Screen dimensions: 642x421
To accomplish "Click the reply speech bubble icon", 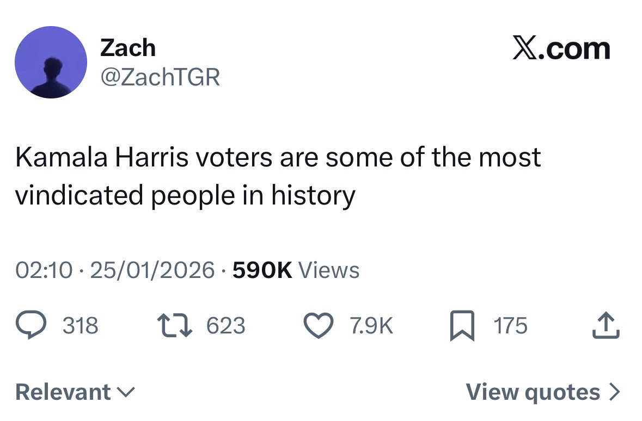I will (x=32, y=326).
